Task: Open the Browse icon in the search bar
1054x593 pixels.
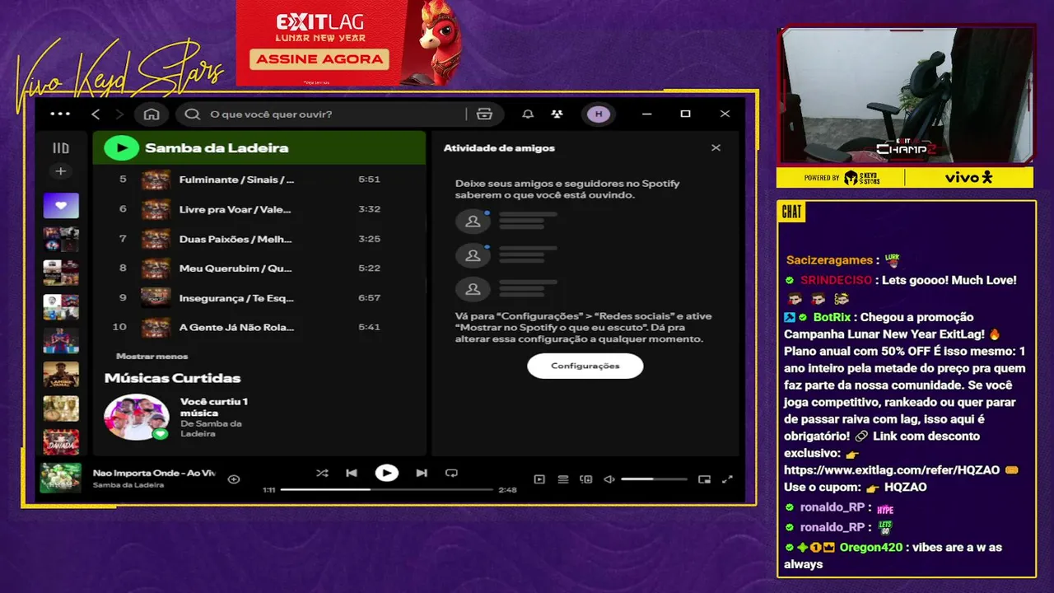Action: pyautogui.click(x=484, y=114)
